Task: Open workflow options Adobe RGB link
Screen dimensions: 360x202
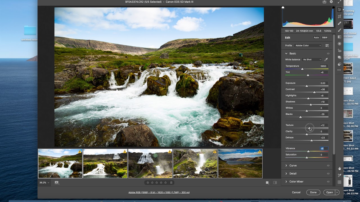Action: coord(159,192)
